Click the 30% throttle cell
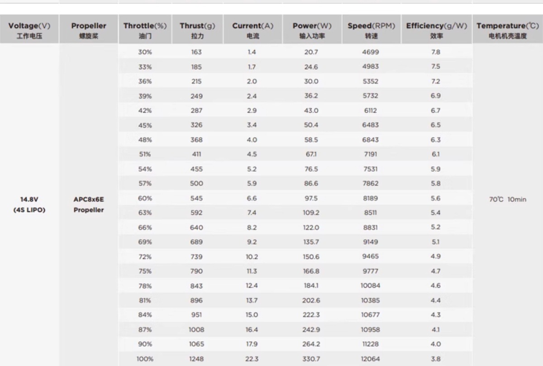This screenshot has width=543, height=366. 145,52
